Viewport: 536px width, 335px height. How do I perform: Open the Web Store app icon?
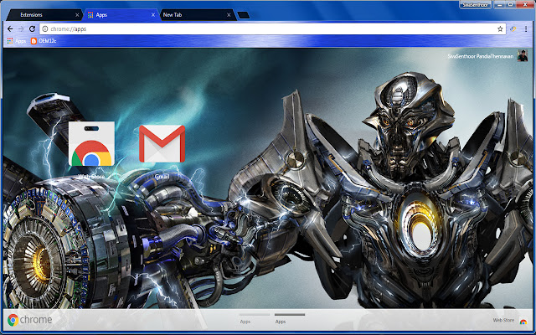point(90,144)
